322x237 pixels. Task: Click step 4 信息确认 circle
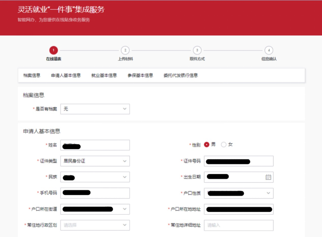point(269,50)
